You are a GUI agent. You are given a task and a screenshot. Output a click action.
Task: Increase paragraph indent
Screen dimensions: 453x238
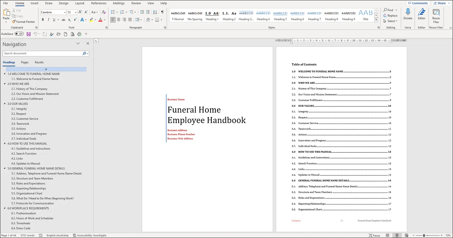point(148,12)
